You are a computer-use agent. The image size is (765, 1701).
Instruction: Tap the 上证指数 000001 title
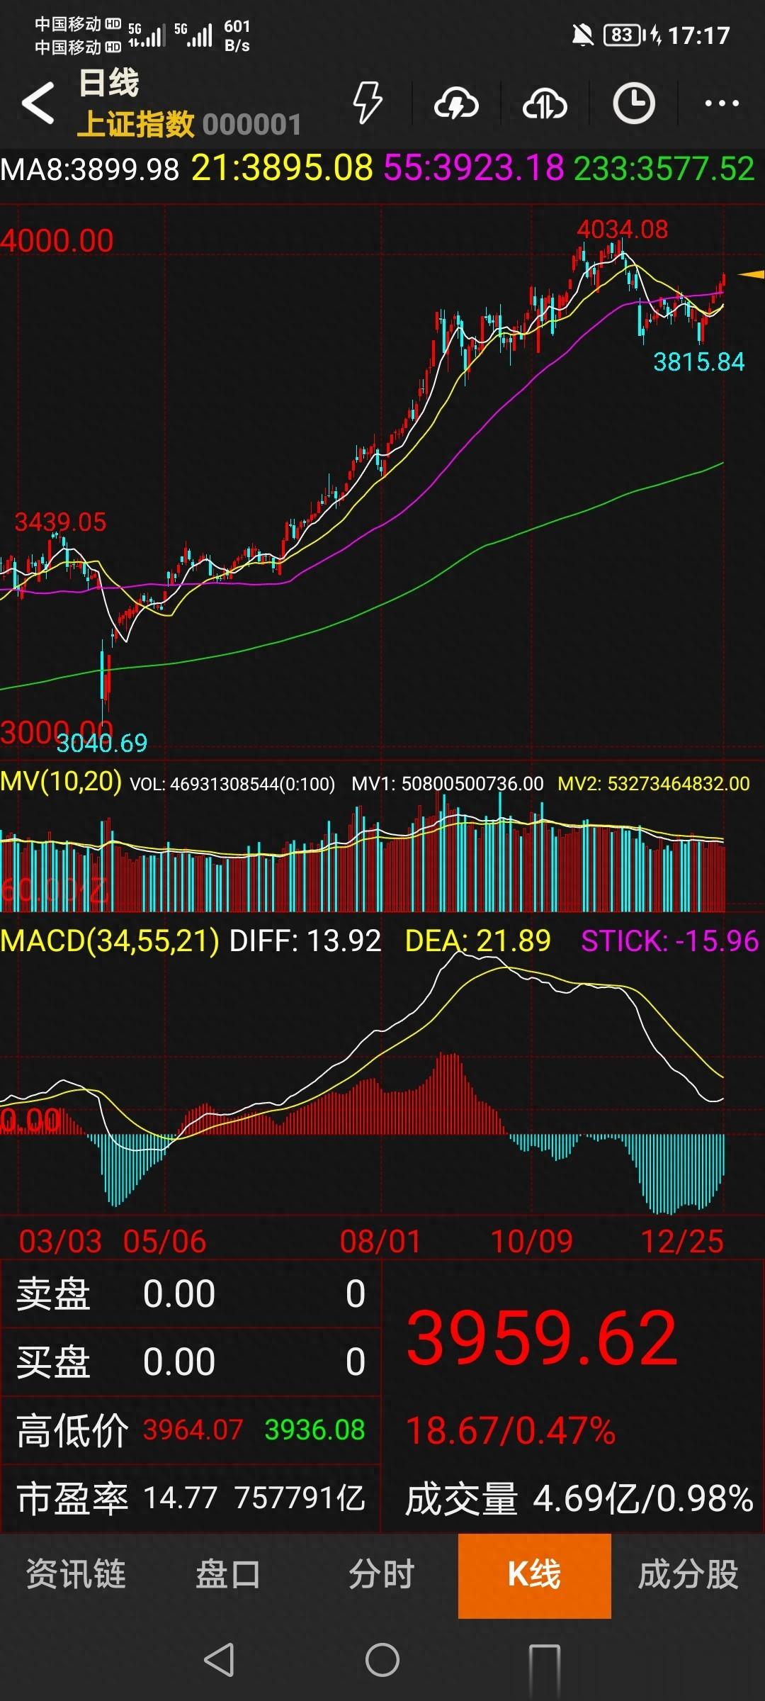pos(189,124)
